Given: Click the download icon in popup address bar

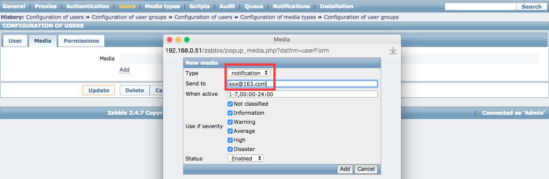Looking at the screenshot, I should click(x=393, y=50).
